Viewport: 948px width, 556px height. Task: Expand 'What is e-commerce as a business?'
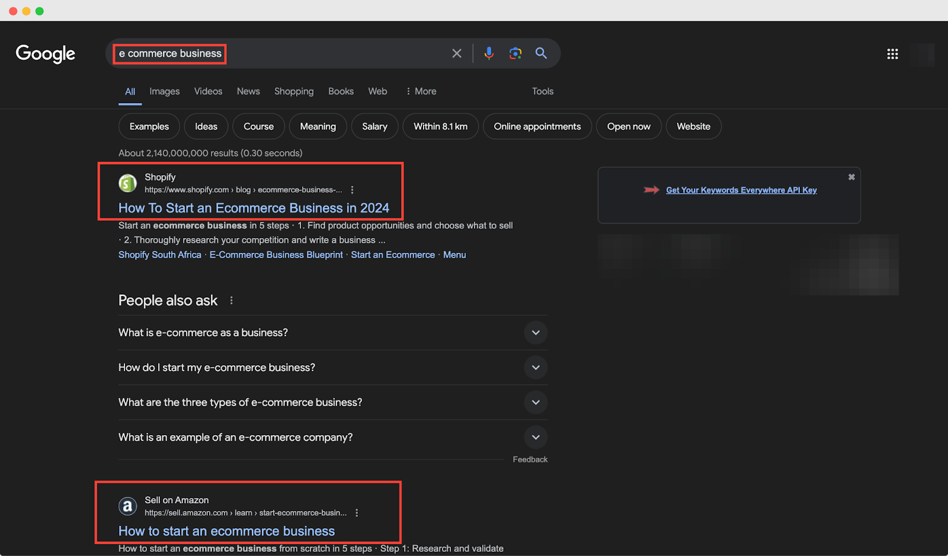click(x=333, y=333)
